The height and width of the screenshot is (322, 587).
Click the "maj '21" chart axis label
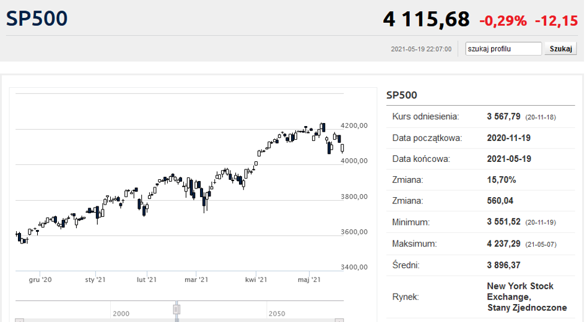(x=310, y=280)
